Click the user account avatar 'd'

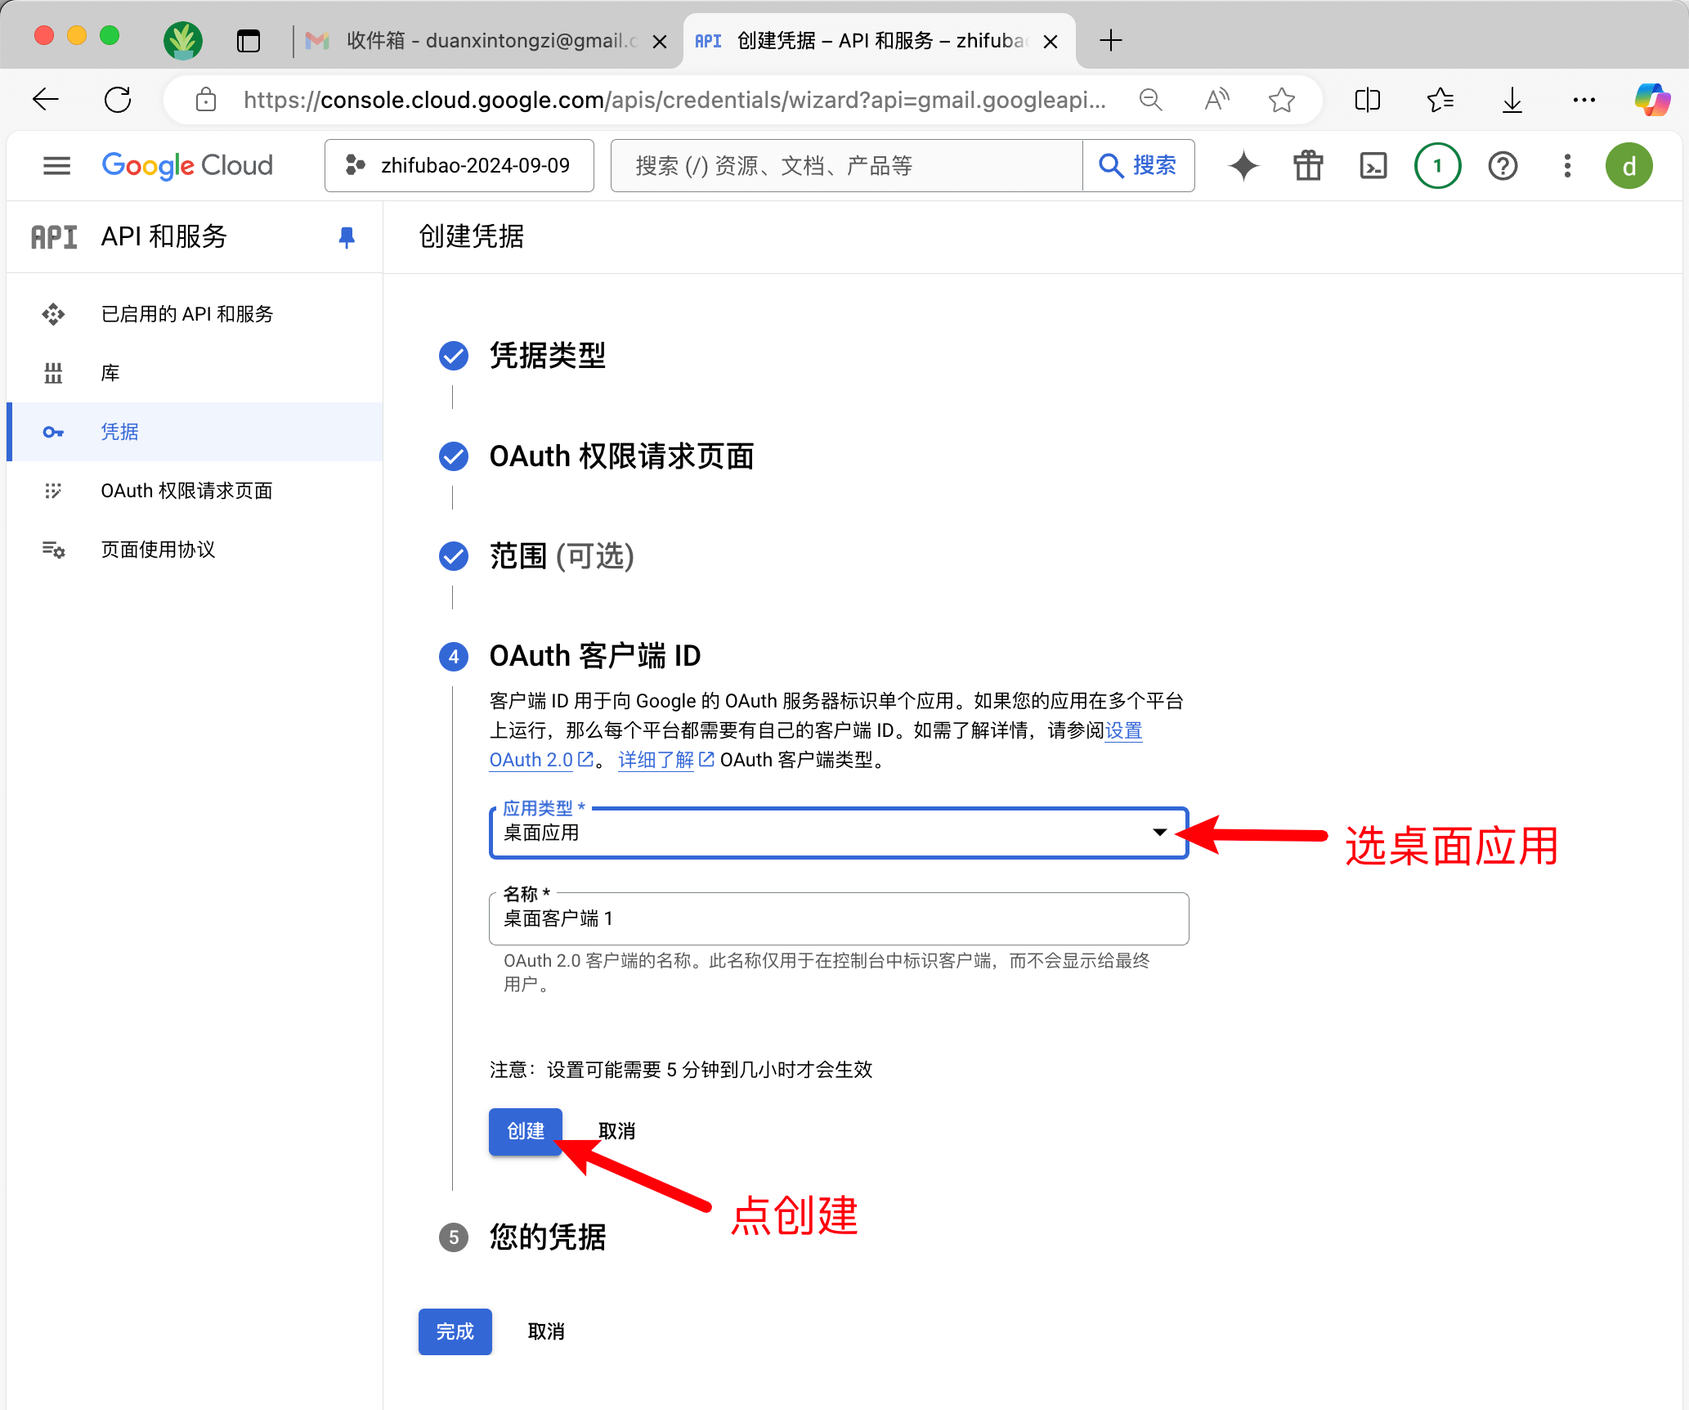(x=1629, y=166)
